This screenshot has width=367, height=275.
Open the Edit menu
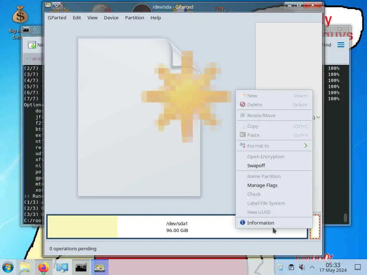point(77,18)
